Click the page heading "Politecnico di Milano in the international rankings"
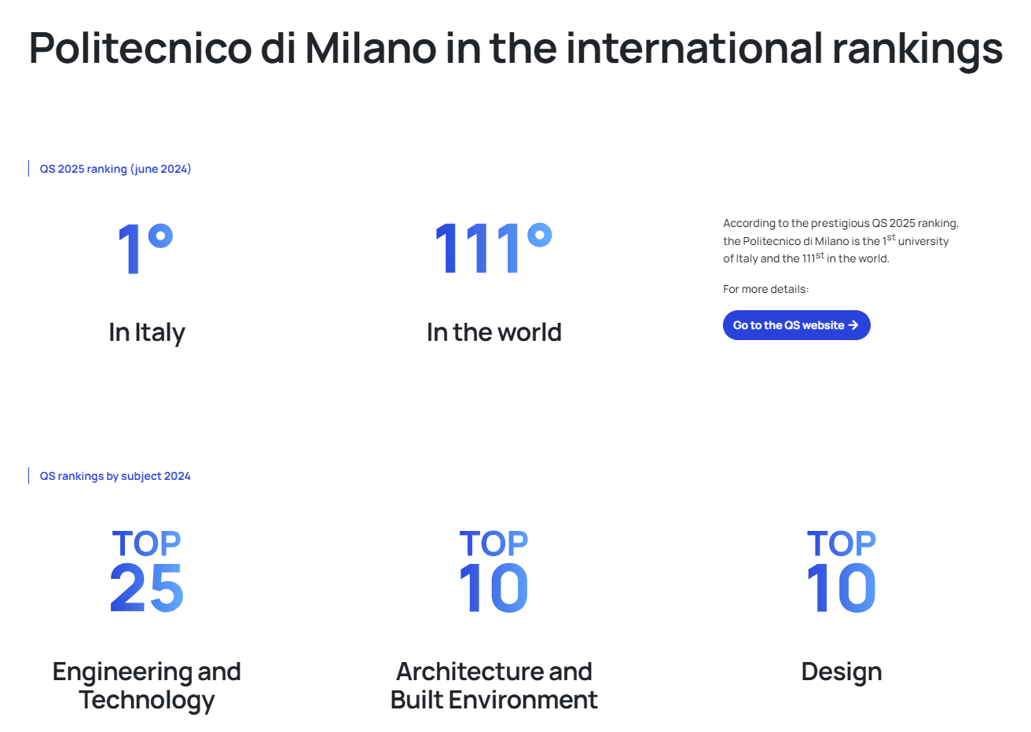Viewport: 1031px width, 732px height. pos(515,49)
